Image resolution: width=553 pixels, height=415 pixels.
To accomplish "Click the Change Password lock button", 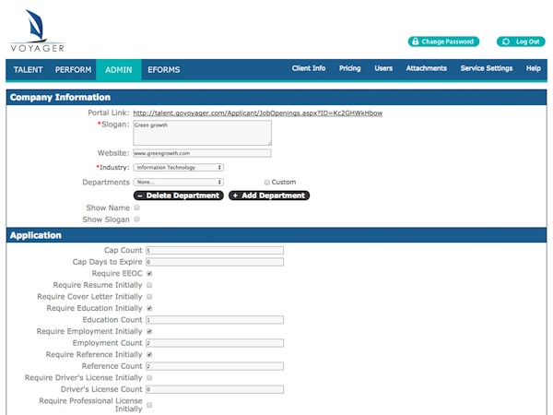I will click(443, 41).
